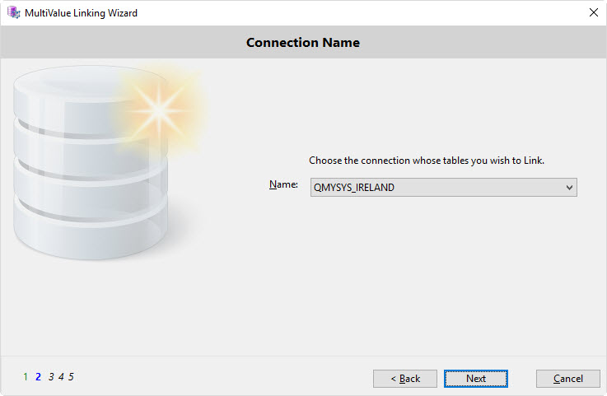Close the wizard window
Viewport: 607px width, 396px height.
pos(594,12)
